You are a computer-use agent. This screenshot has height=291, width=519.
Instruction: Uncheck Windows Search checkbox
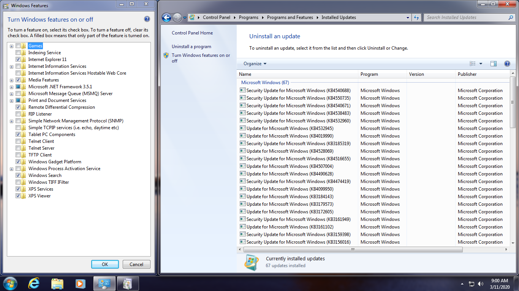click(x=18, y=175)
